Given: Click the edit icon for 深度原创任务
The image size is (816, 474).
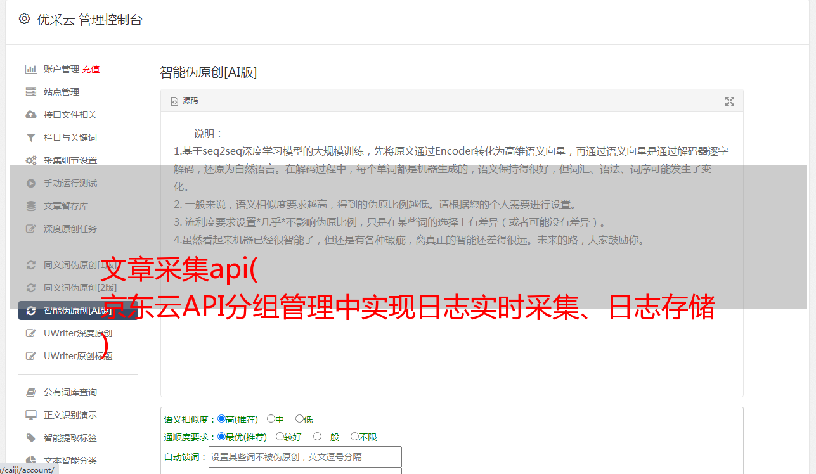Looking at the screenshot, I should (30, 229).
